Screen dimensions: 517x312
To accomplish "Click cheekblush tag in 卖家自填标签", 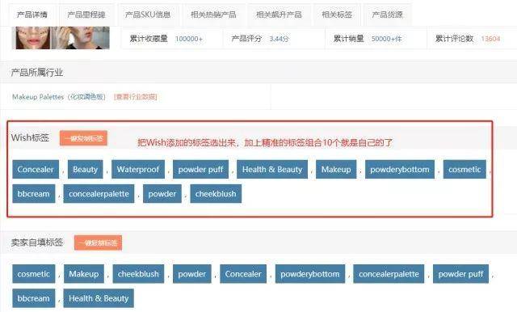I will (138, 274).
